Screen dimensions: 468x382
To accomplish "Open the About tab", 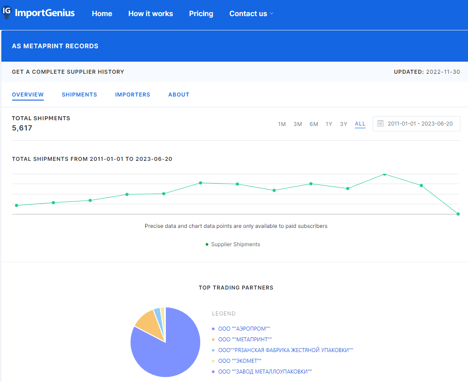I will click(178, 95).
